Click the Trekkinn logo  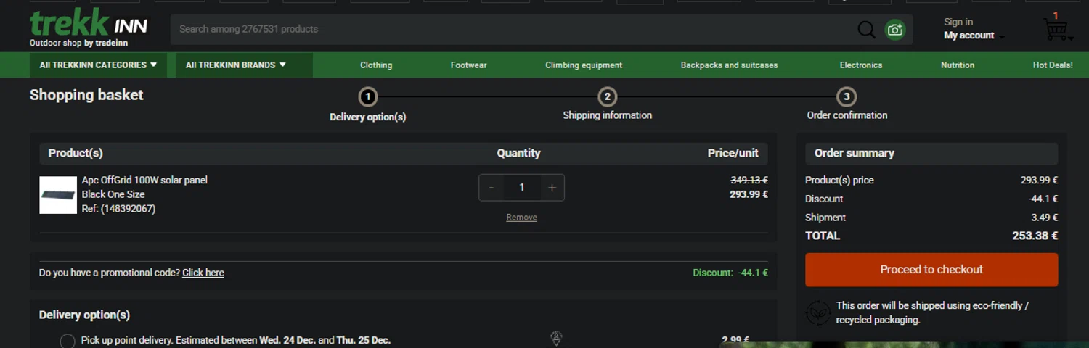pyautogui.click(x=89, y=28)
